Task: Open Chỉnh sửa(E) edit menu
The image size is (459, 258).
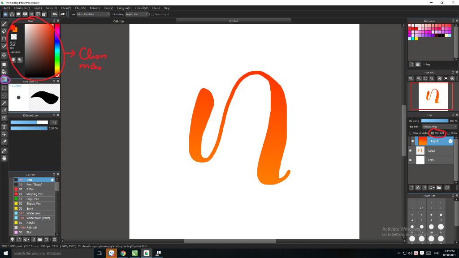Action: [22, 8]
